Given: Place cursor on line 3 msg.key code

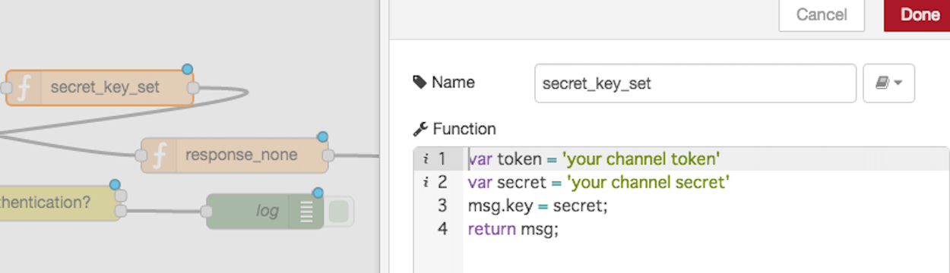Looking at the screenshot, I should pos(539,206).
